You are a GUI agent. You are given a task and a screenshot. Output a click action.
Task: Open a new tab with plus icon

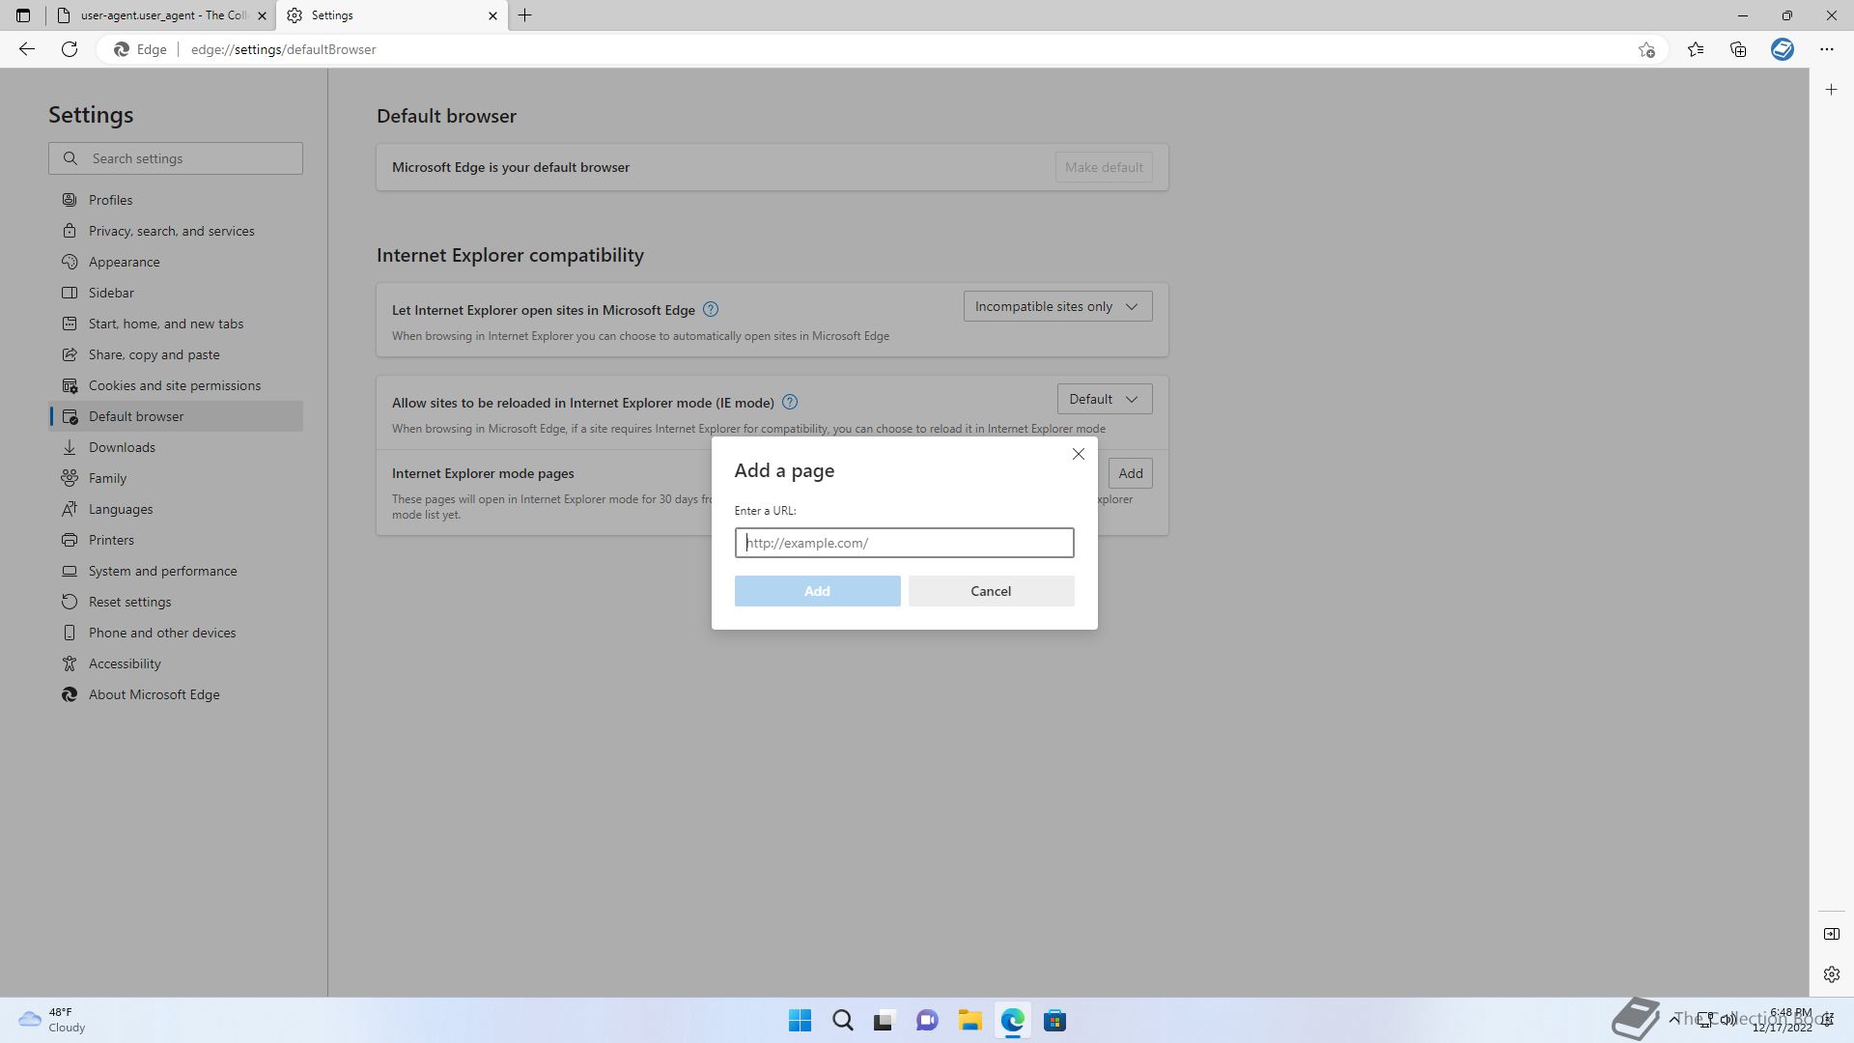coord(525,15)
